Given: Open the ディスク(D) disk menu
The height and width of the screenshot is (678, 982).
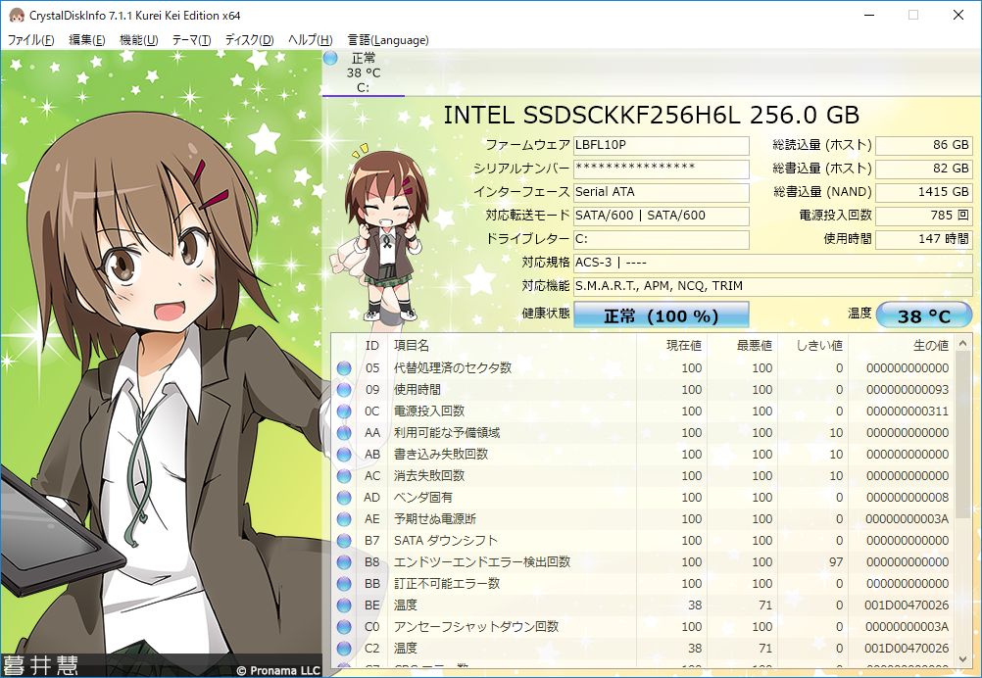Looking at the screenshot, I should [x=249, y=40].
